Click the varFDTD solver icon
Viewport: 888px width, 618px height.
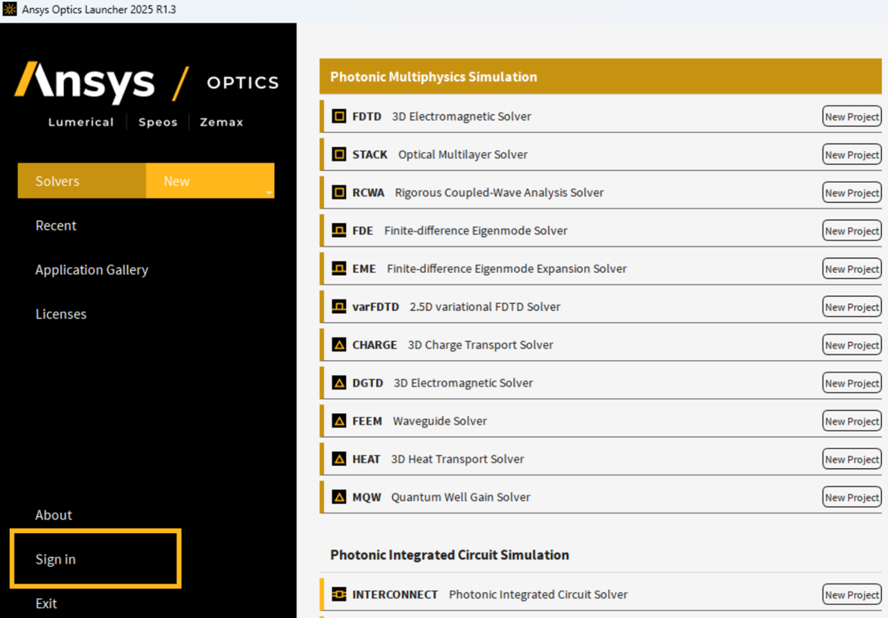[x=339, y=306]
